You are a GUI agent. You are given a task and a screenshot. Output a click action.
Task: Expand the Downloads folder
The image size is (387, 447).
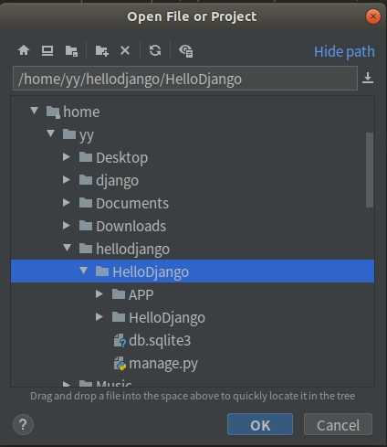pyautogui.click(x=66, y=226)
